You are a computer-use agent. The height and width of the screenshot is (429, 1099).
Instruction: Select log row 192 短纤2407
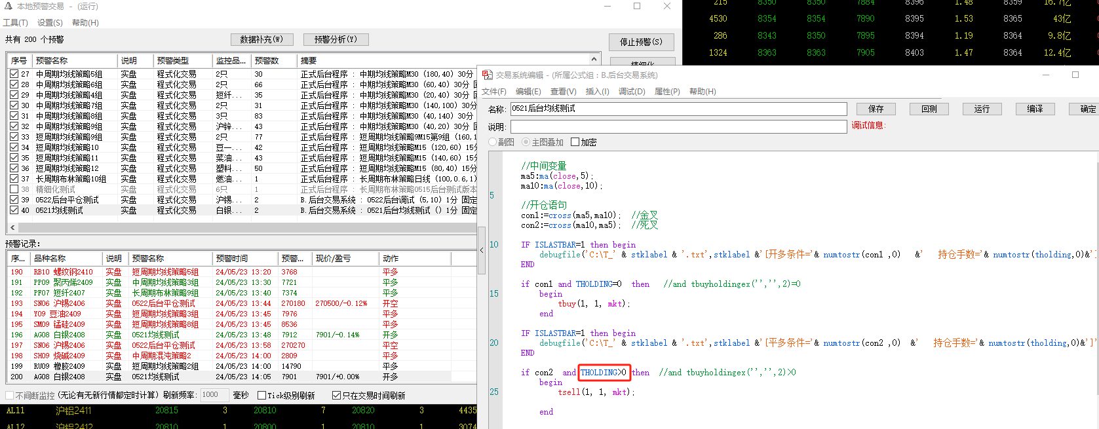pos(242,293)
